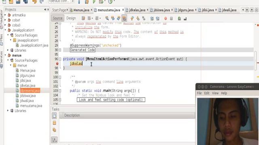The height and width of the screenshot is (145, 259).
Task: Switch to the Menue.java tab
Action: (81, 10)
